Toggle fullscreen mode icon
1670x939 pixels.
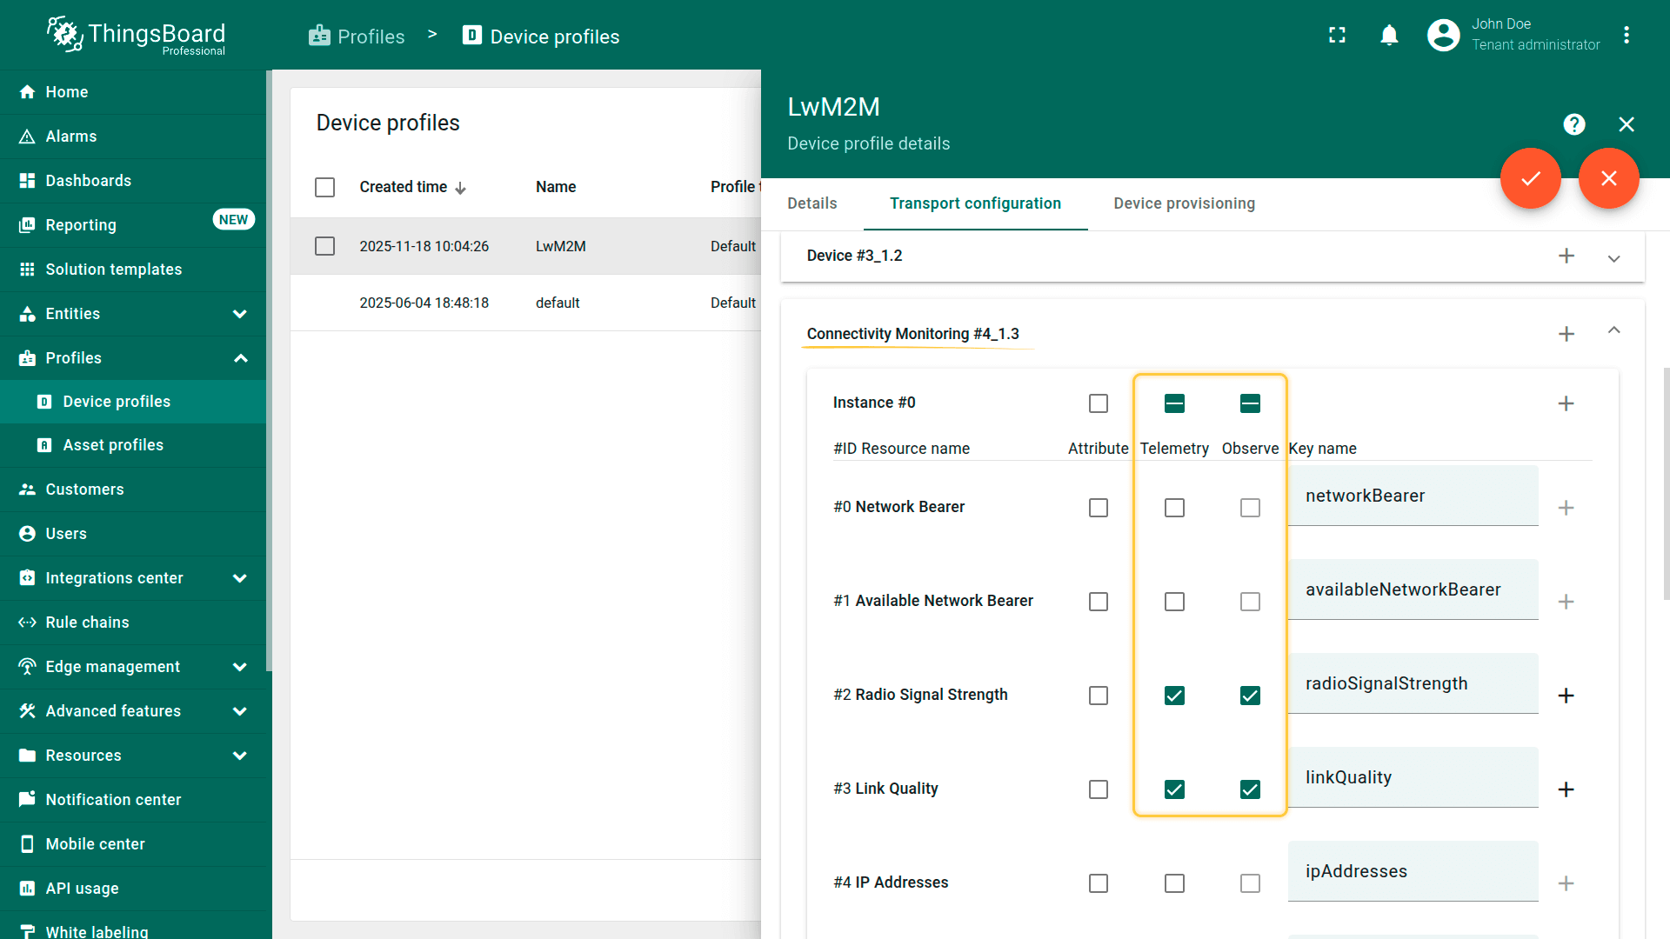pos(1337,36)
